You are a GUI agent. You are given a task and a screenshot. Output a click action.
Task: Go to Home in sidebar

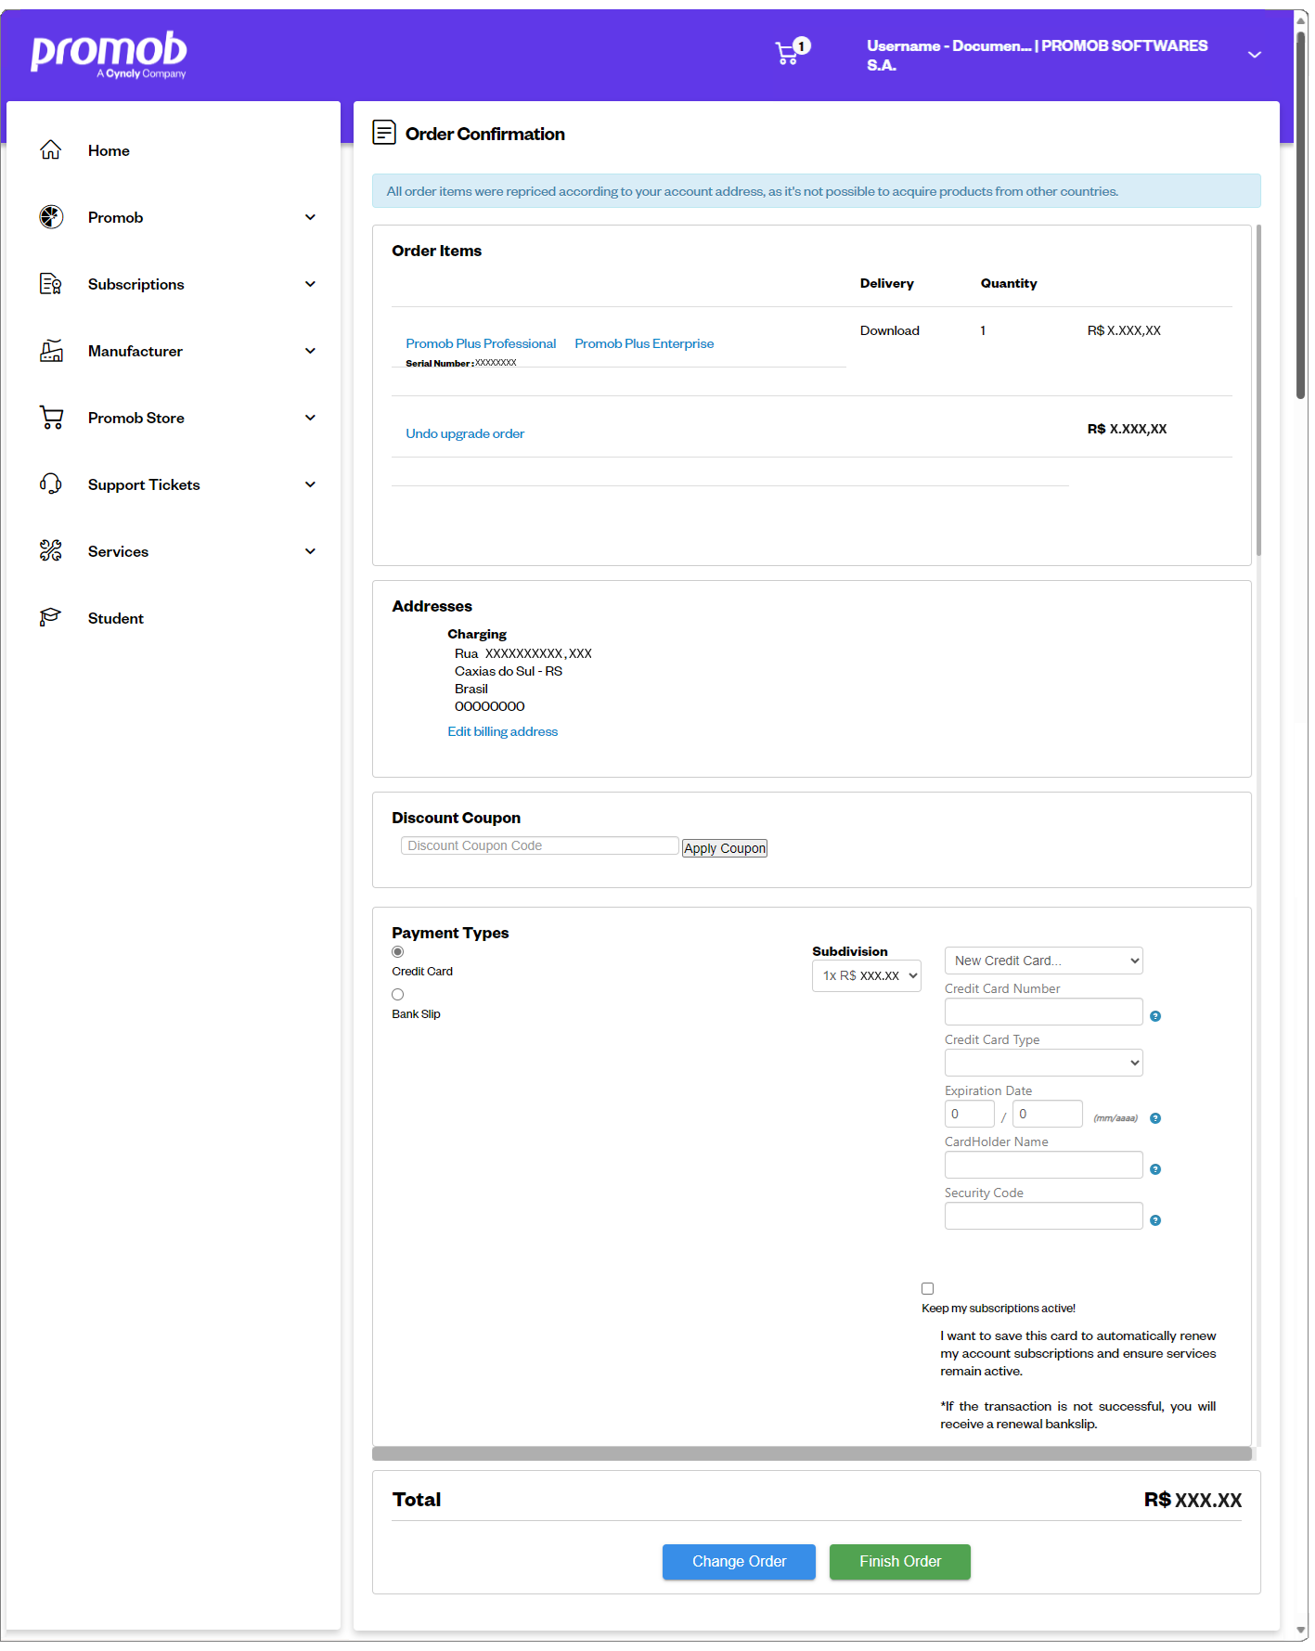click(x=109, y=150)
